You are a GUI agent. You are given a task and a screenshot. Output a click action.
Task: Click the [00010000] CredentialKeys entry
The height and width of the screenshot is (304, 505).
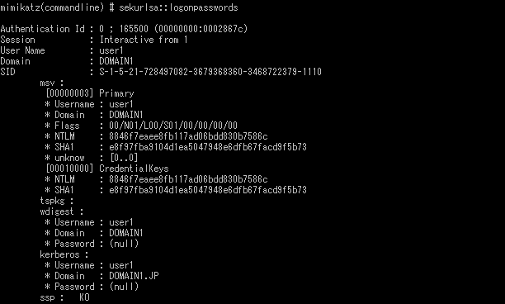[x=107, y=169]
